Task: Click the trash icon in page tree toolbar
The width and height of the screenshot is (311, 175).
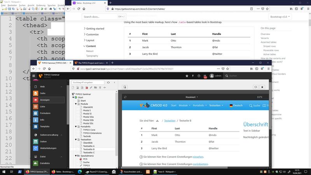Action: click(100, 87)
